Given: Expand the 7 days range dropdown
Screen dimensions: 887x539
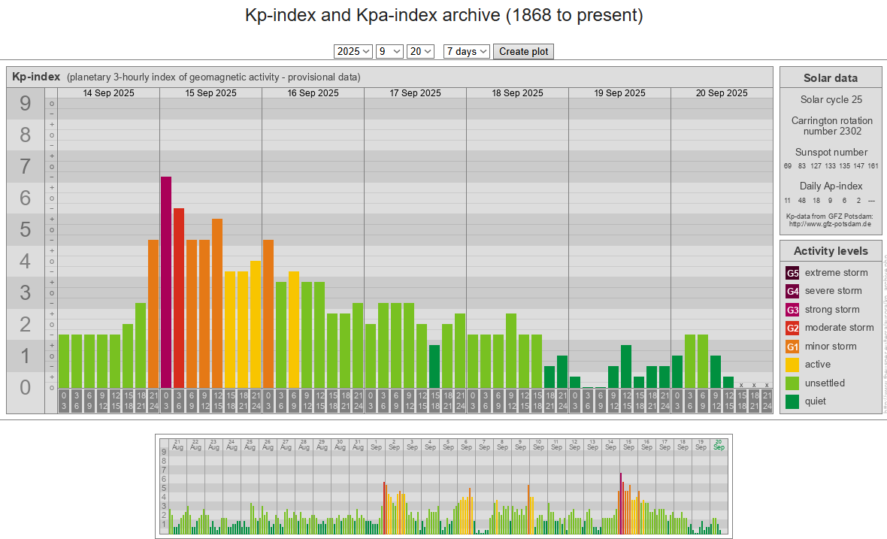Looking at the screenshot, I should (467, 51).
